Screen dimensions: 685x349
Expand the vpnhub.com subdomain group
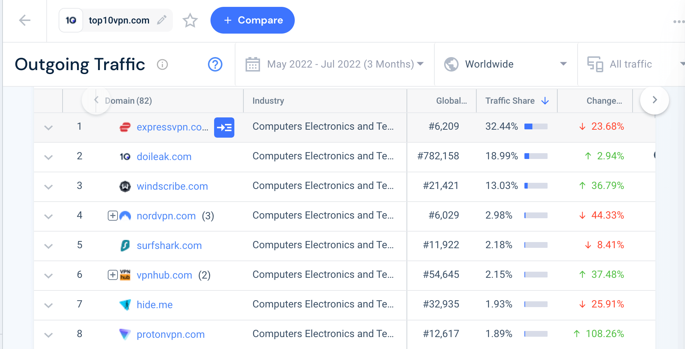click(x=112, y=275)
